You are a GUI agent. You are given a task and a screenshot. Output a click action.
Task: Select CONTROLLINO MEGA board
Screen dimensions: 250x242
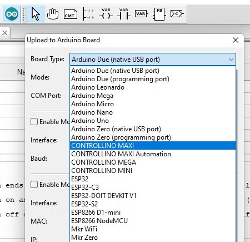(153, 162)
